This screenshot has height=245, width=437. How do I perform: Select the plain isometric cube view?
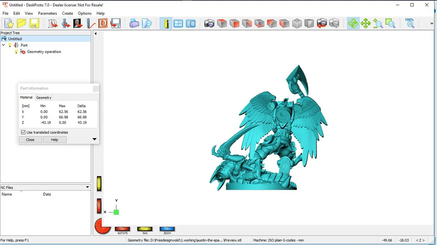tap(297, 23)
